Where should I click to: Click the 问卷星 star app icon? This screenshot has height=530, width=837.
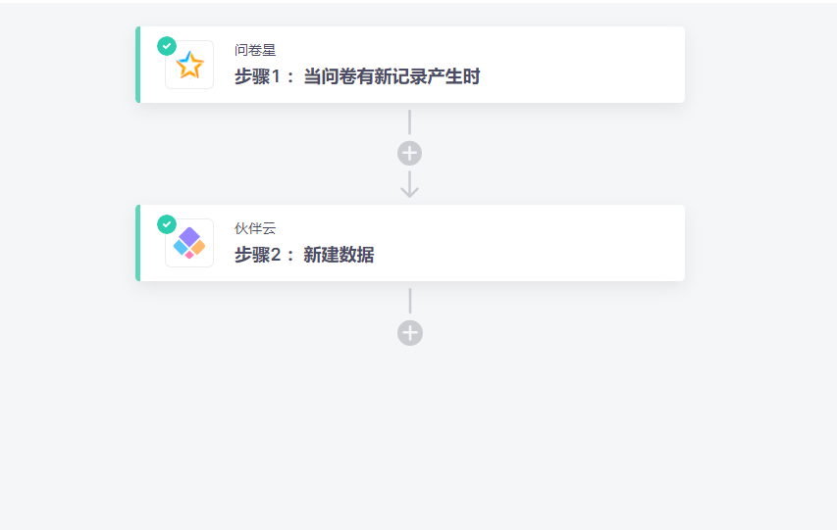click(189, 65)
